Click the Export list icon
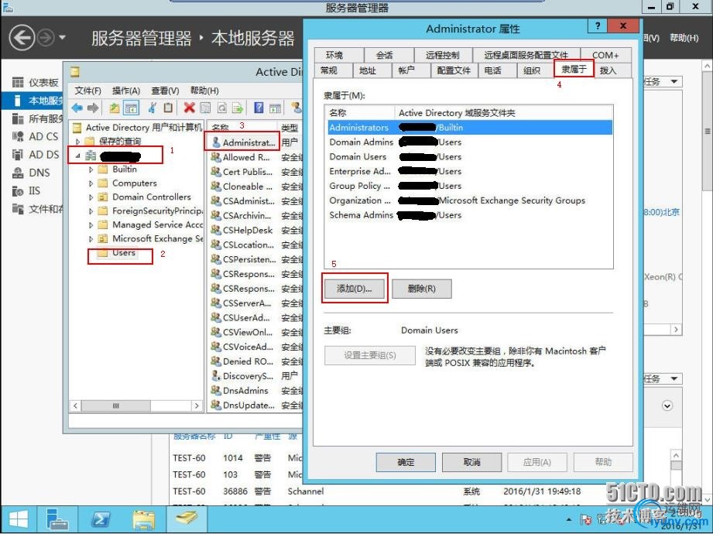713x534 pixels. pyautogui.click(x=238, y=108)
